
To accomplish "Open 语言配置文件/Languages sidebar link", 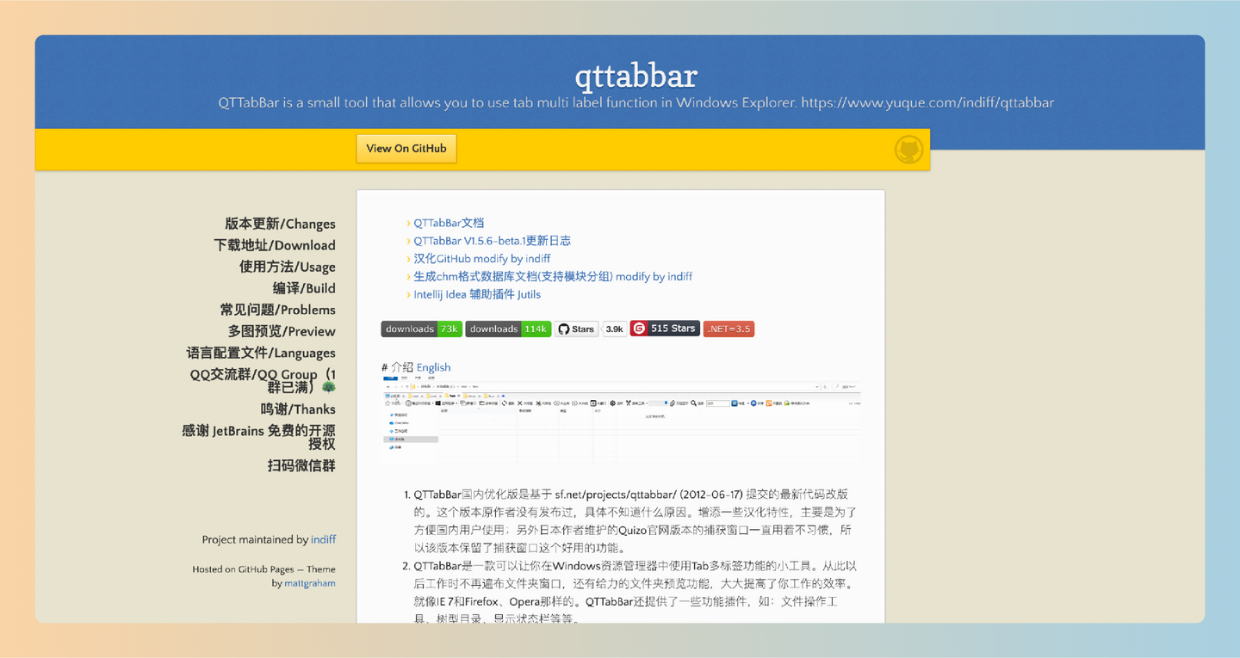I will point(261,353).
